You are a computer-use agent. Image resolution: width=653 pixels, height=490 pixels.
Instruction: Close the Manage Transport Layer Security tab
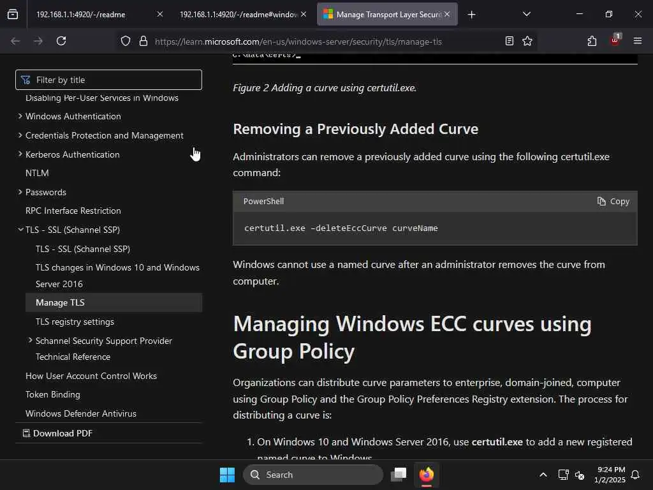point(447,14)
